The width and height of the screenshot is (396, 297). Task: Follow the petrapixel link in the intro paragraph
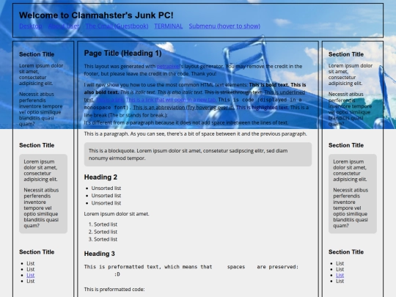pyautogui.click(x=168, y=67)
